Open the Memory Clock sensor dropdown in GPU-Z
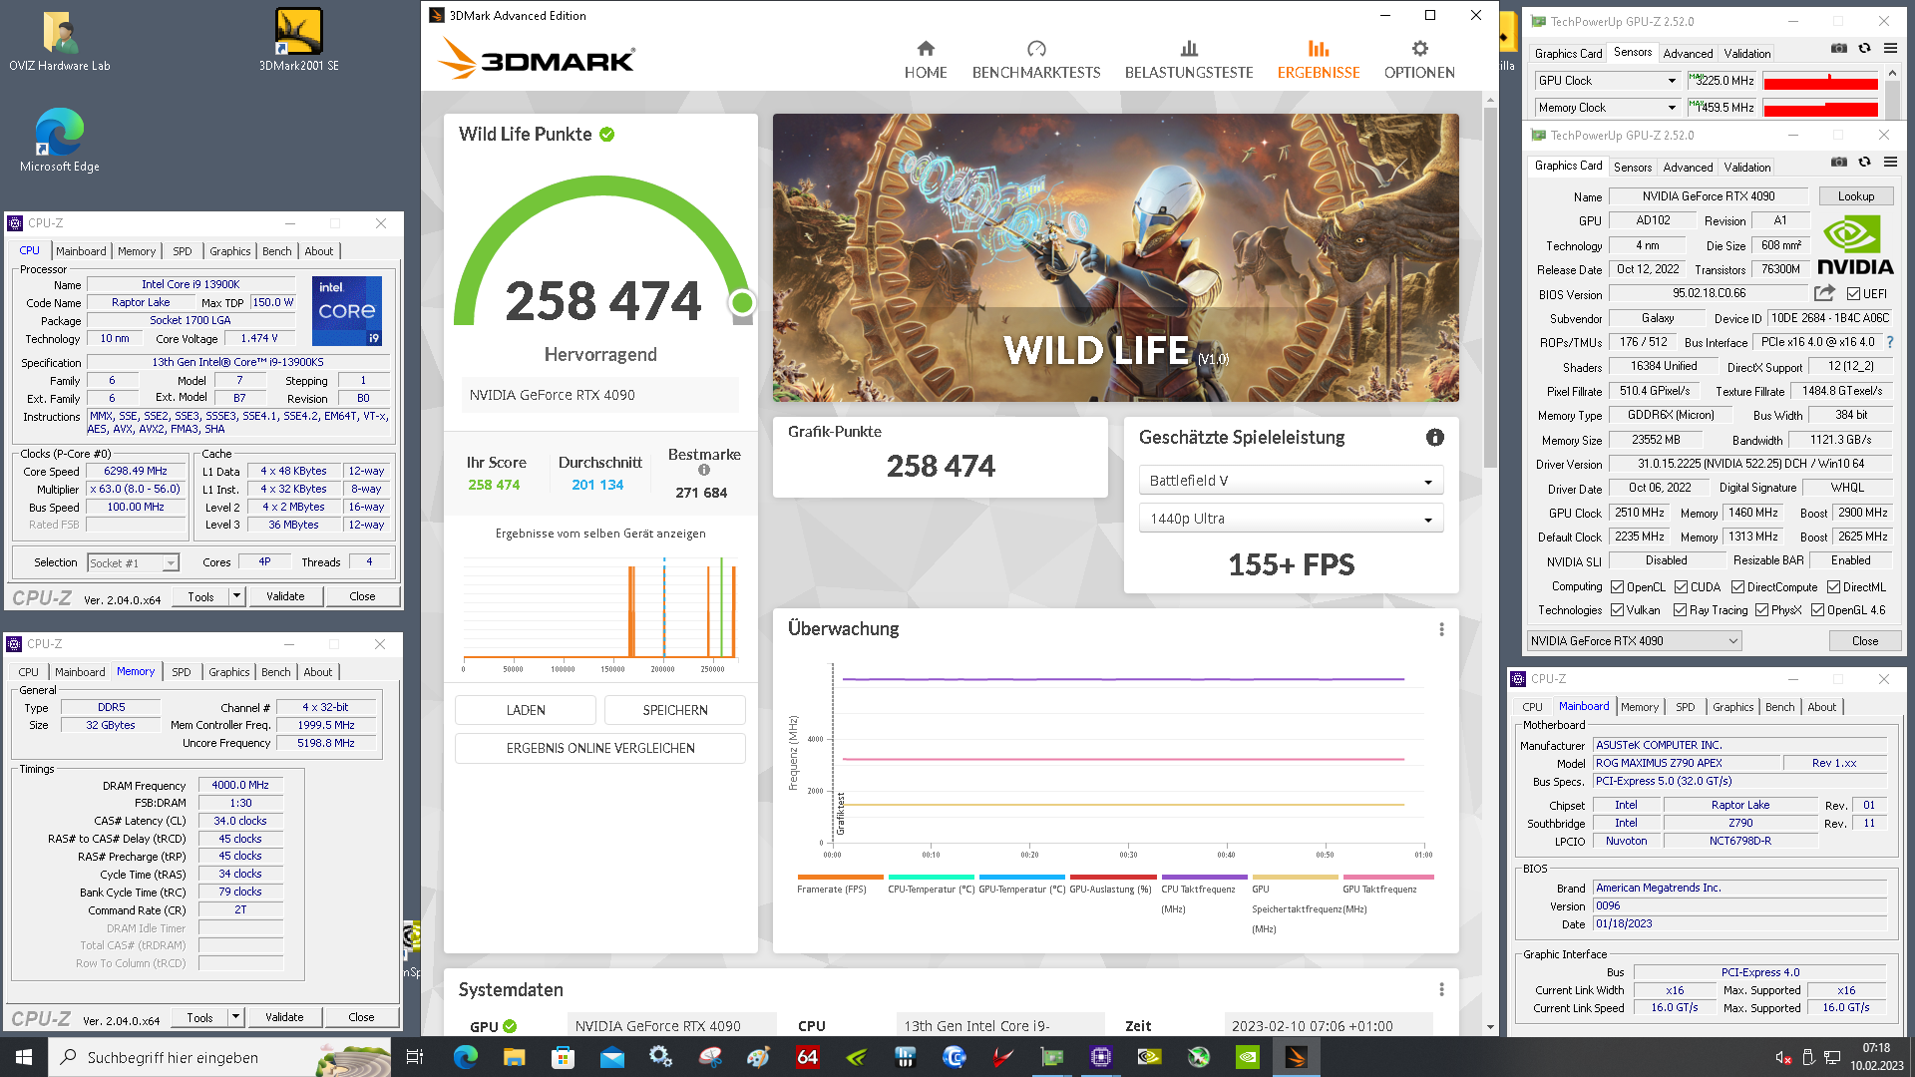The height and width of the screenshot is (1077, 1915). coord(1608,108)
